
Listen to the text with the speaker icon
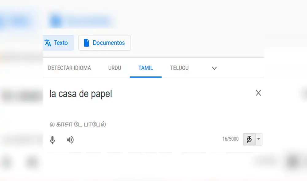coord(70,140)
